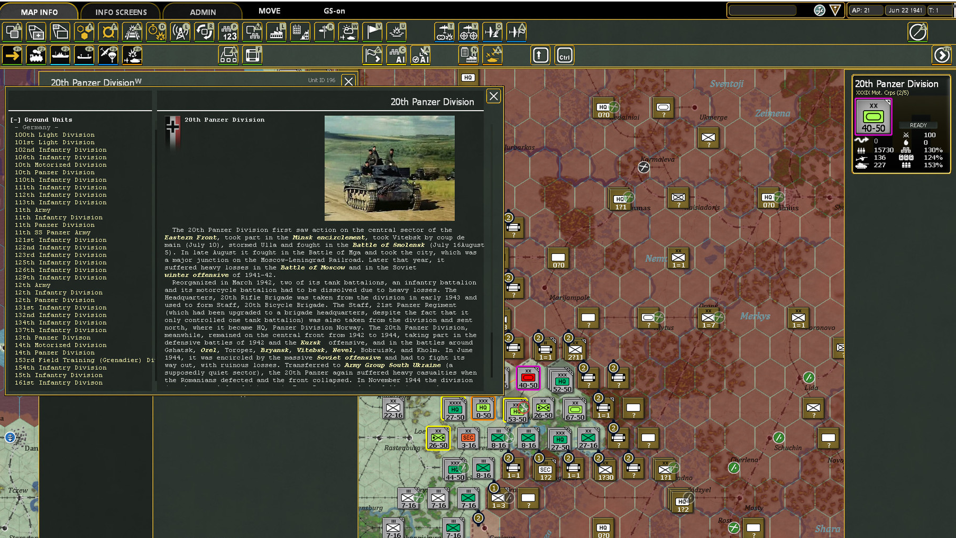
Task: Click the flag-with-arrow icon marked G
Action: (373, 55)
